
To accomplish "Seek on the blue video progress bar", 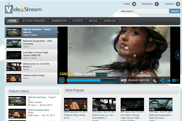I will click(x=93, y=80).
